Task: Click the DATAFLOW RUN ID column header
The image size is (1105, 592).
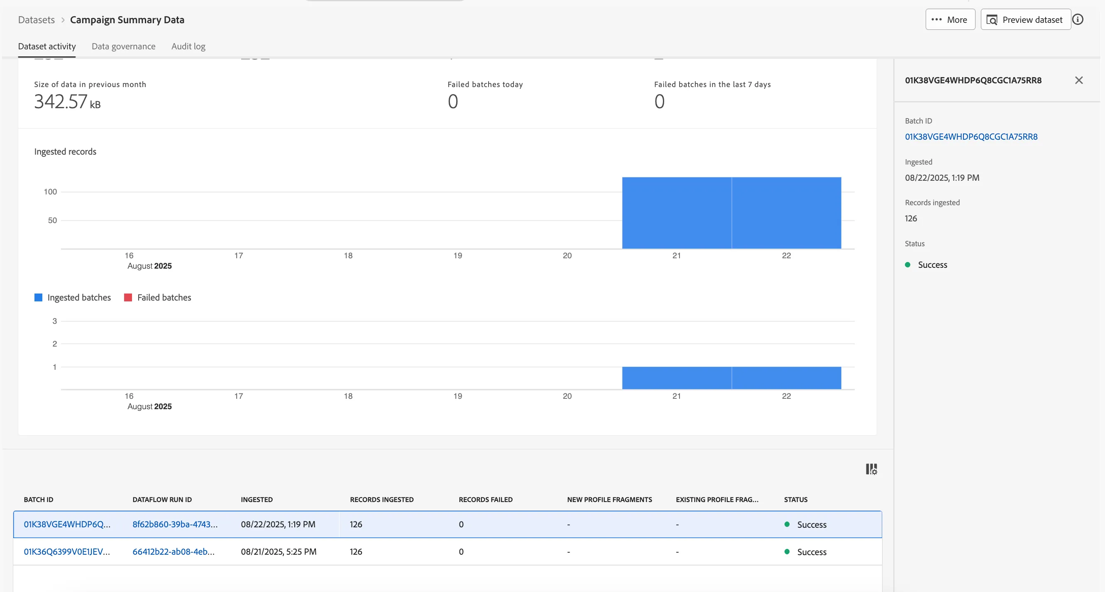Action: [x=162, y=500]
